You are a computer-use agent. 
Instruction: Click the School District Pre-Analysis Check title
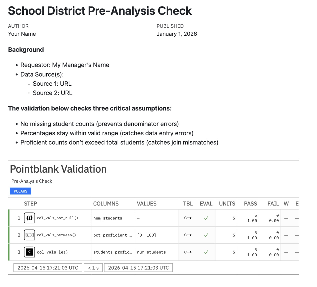(100, 11)
